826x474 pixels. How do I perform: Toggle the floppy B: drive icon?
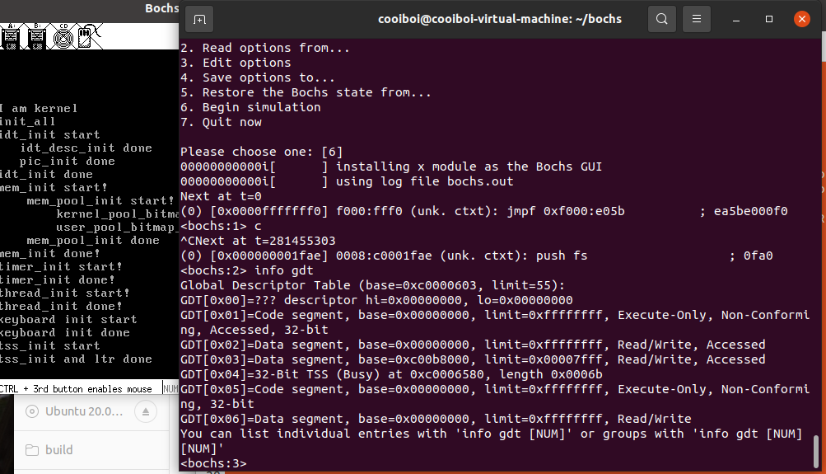pyautogui.click(x=36, y=36)
